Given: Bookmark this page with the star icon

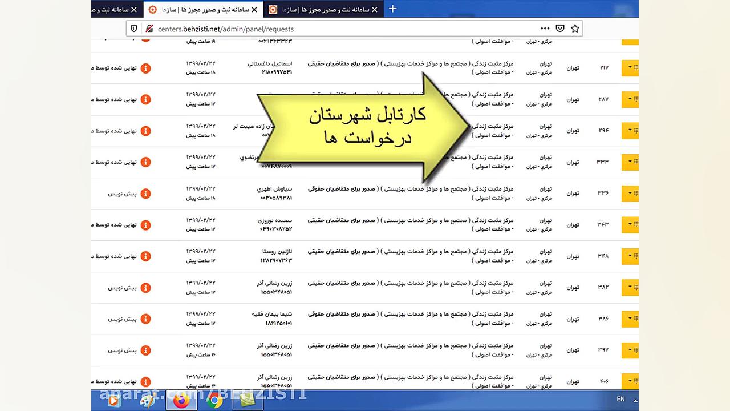Looking at the screenshot, I should 575,29.
